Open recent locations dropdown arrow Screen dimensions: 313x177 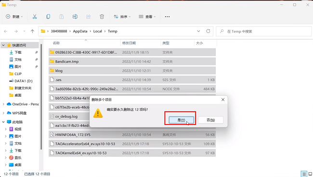click(x=25, y=31)
